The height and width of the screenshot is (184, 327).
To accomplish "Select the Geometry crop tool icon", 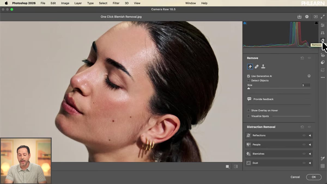I will [323, 33].
